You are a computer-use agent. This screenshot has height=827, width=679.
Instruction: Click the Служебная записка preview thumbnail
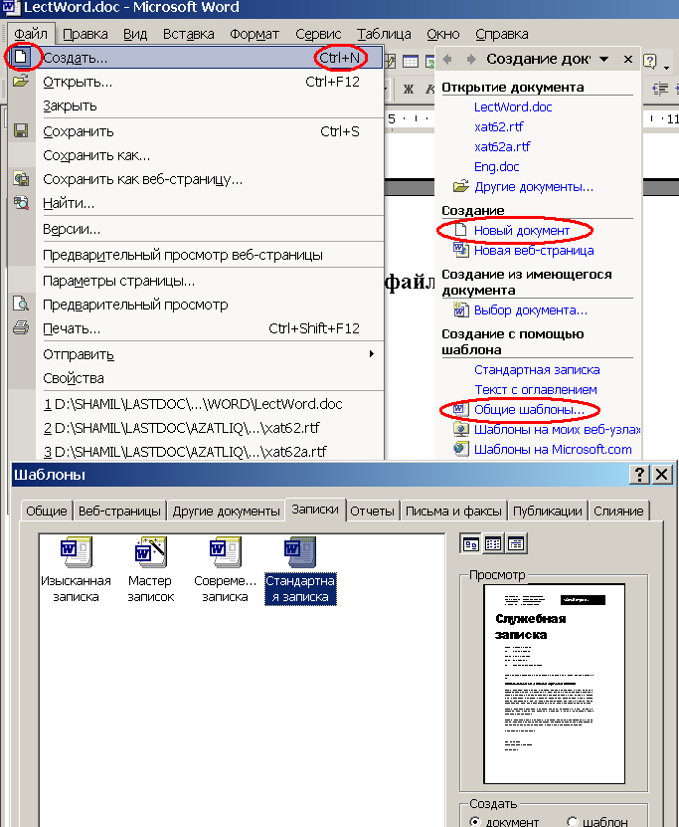[x=554, y=684]
